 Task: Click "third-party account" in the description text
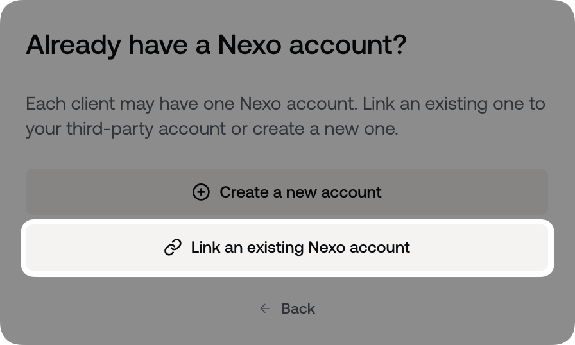(x=146, y=129)
